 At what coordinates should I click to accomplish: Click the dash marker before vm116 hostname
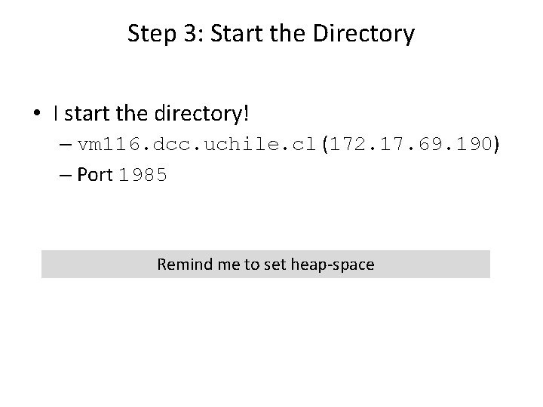point(64,145)
